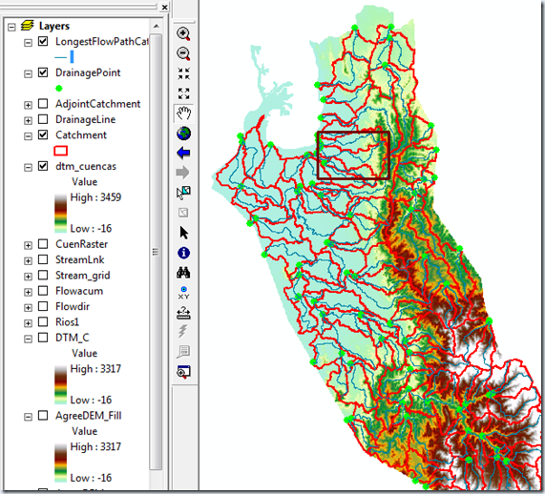Enable the Flowdir layer checkbox
The width and height of the screenshot is (545, 494).
tap(43, 306)
